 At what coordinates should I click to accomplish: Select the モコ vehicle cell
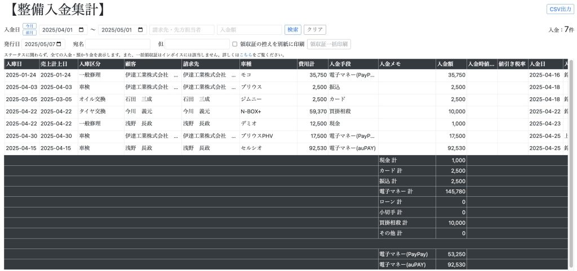click(x=268, y=75)
